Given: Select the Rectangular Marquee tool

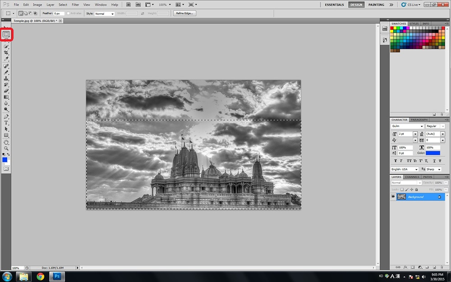Looking at the screenshot, I should coord(6,34).
